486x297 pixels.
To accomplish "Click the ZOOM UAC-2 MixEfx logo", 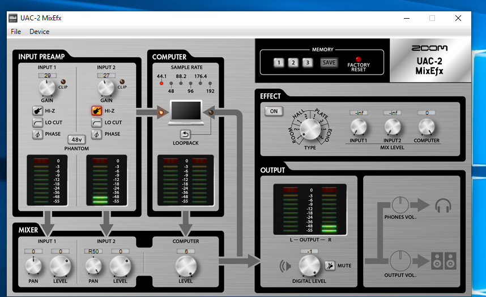I will 430,61.
